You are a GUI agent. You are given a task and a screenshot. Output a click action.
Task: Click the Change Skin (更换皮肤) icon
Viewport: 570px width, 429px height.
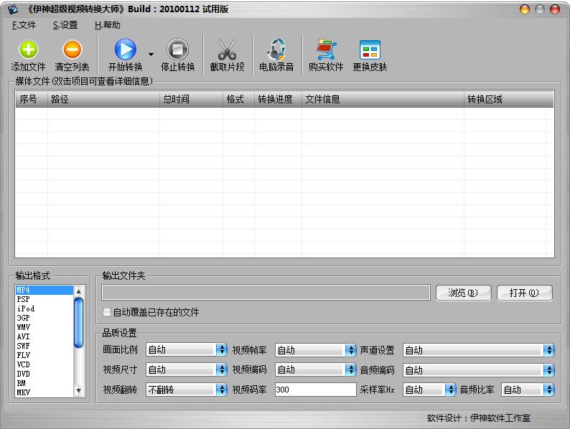click(x=370, y=49)
